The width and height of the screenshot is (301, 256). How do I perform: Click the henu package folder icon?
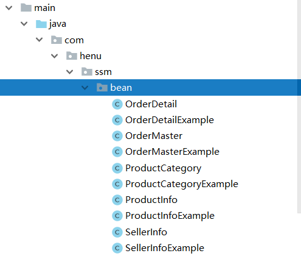(x=72, y=55)
